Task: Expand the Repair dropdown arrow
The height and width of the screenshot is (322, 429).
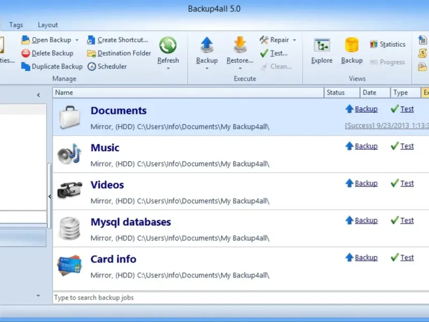Action: click(294, 40)
